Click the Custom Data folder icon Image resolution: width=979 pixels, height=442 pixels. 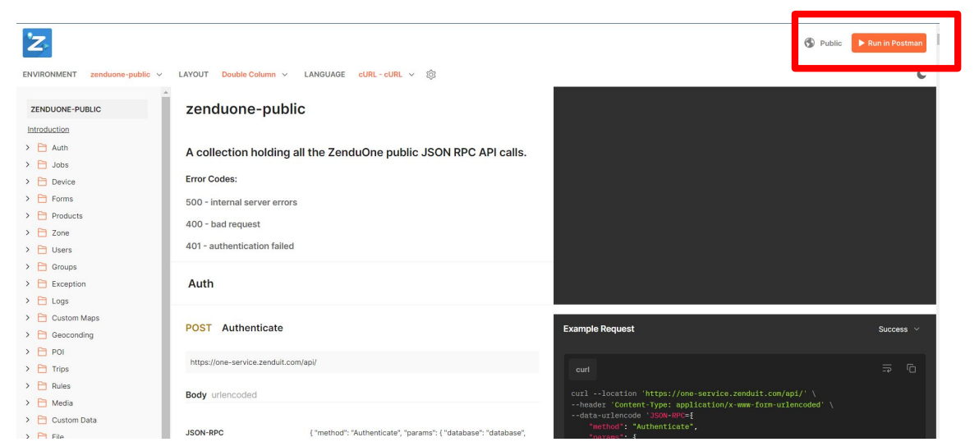[43, 420]
